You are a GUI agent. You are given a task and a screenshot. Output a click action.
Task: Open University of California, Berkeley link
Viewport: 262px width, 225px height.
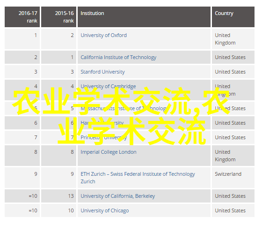pos(117,196)
